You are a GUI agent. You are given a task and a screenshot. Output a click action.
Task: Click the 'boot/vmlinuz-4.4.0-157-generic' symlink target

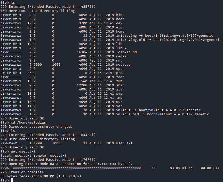click(170, 110)
